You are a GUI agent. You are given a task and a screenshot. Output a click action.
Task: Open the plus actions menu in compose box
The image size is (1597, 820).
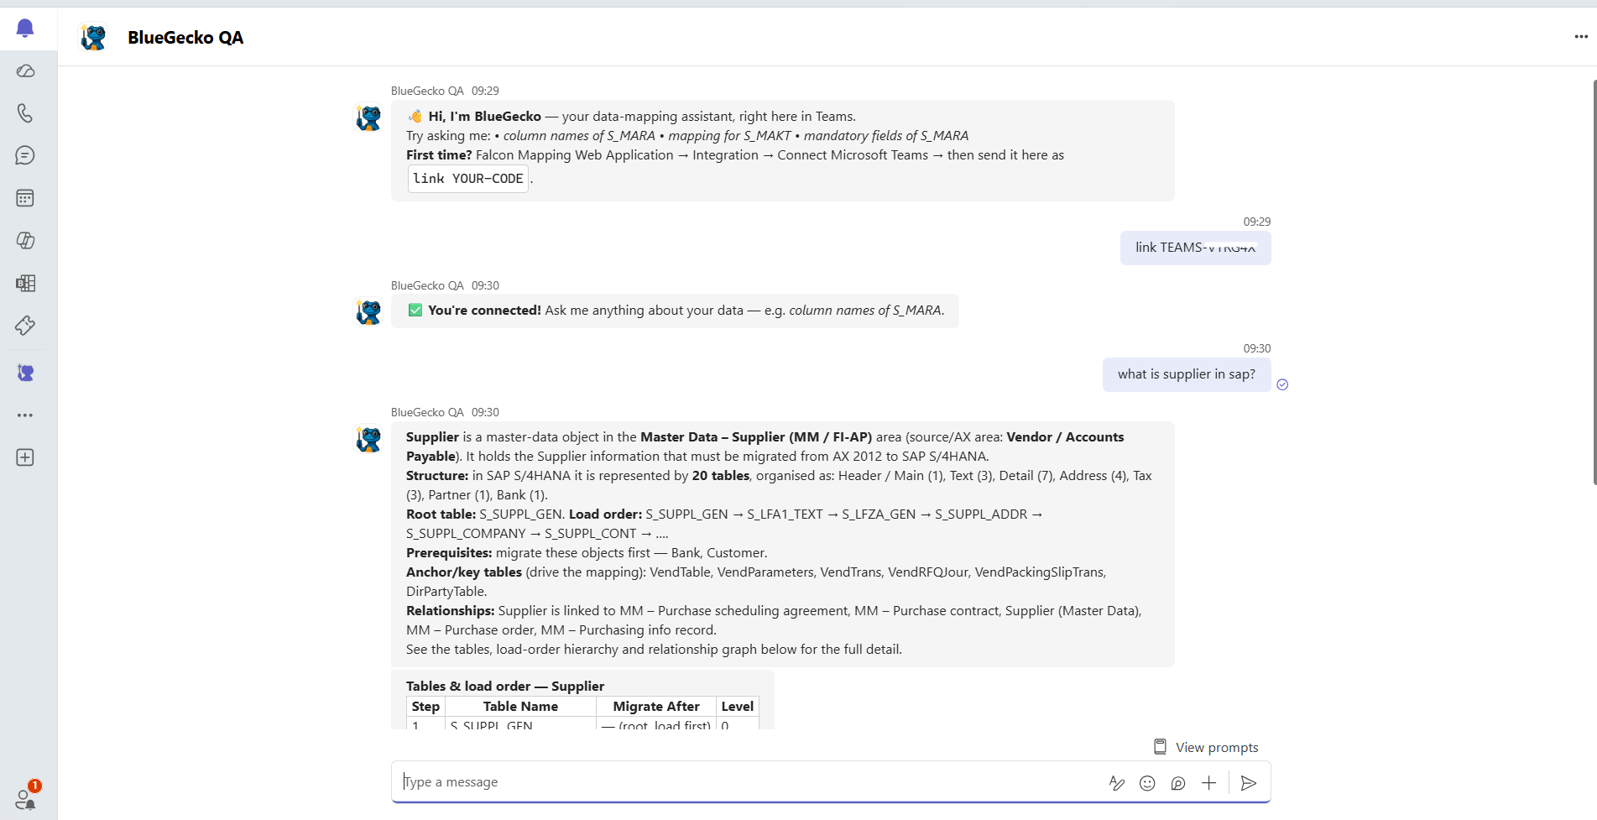pyautogui.click(x=1208, y=783)
